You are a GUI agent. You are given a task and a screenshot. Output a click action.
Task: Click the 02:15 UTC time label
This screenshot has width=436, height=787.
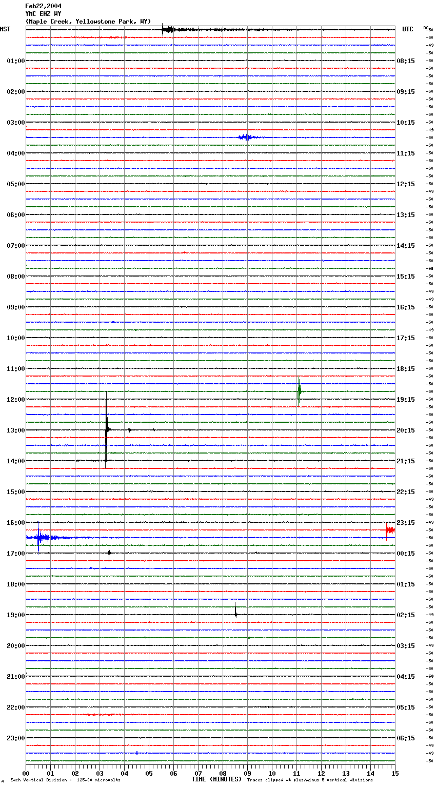406,615
